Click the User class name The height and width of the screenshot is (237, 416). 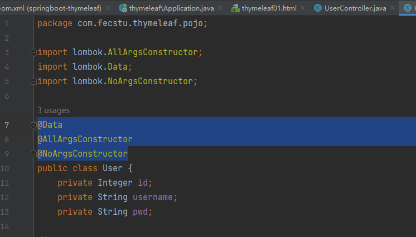(113, 168)
